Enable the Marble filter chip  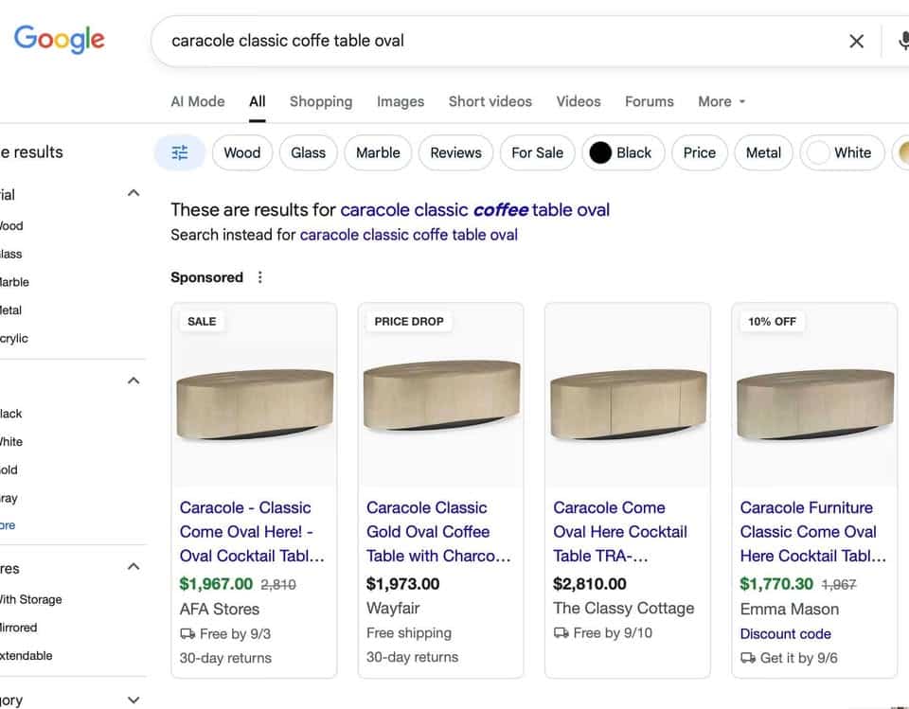(x=378, y=152)
